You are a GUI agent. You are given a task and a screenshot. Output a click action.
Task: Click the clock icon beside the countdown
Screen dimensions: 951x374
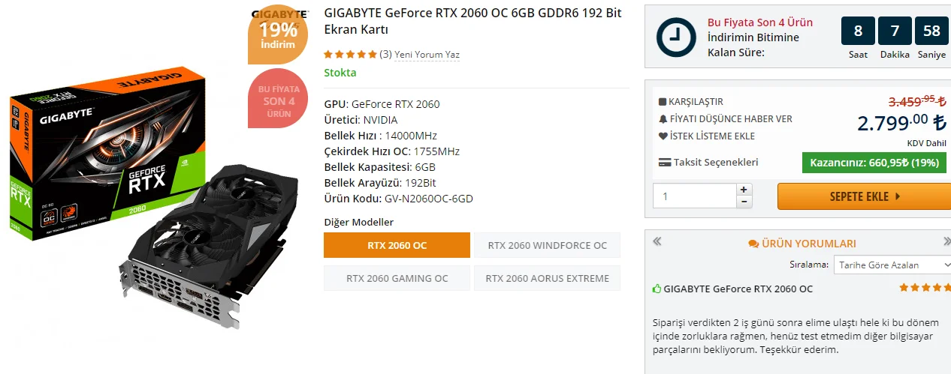click(x=675, y=37)
